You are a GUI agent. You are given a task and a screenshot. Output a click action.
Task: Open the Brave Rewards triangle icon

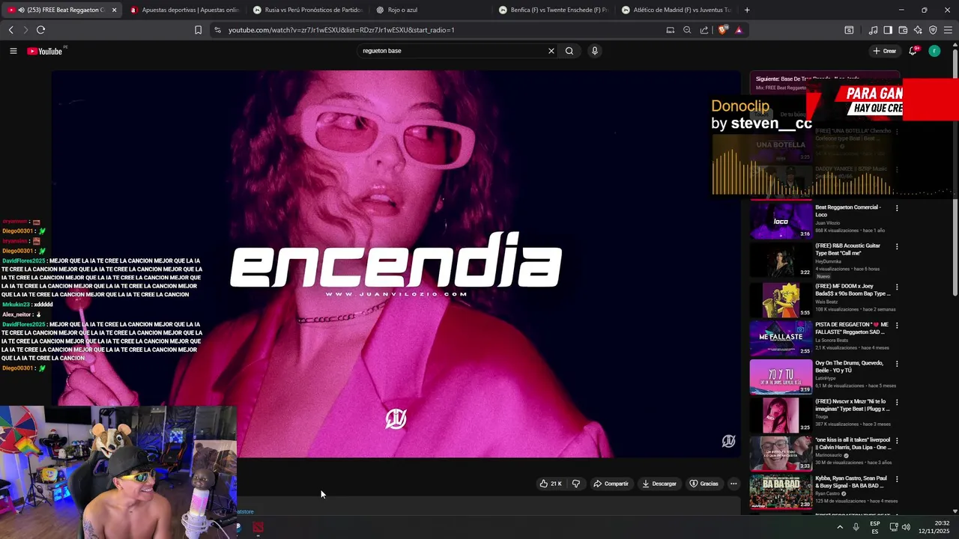739,30
